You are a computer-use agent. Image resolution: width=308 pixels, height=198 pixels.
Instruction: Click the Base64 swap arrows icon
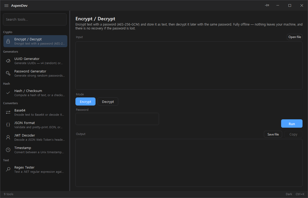pos(8,112)
